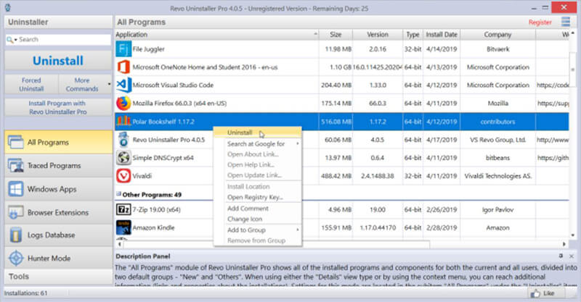
Task: Pin the Description Panel
Action: [561, 256]
